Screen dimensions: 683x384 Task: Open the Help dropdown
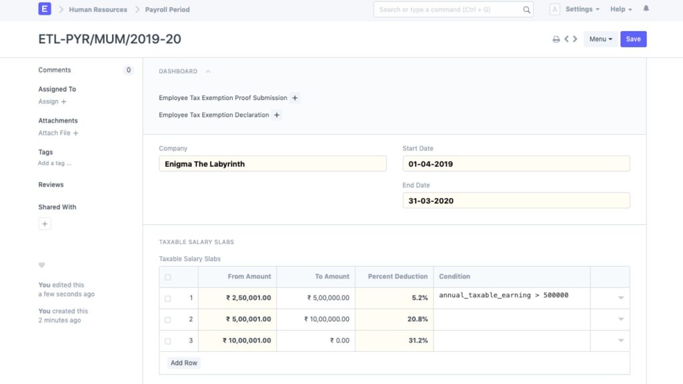[x=621, y=9]
